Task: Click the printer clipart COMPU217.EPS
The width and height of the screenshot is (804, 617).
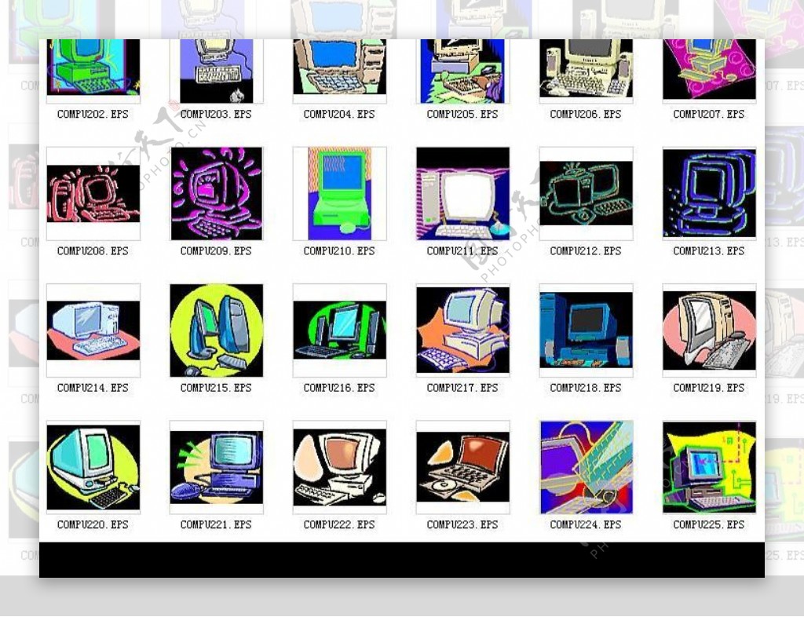Action: [x=462, y=330]
